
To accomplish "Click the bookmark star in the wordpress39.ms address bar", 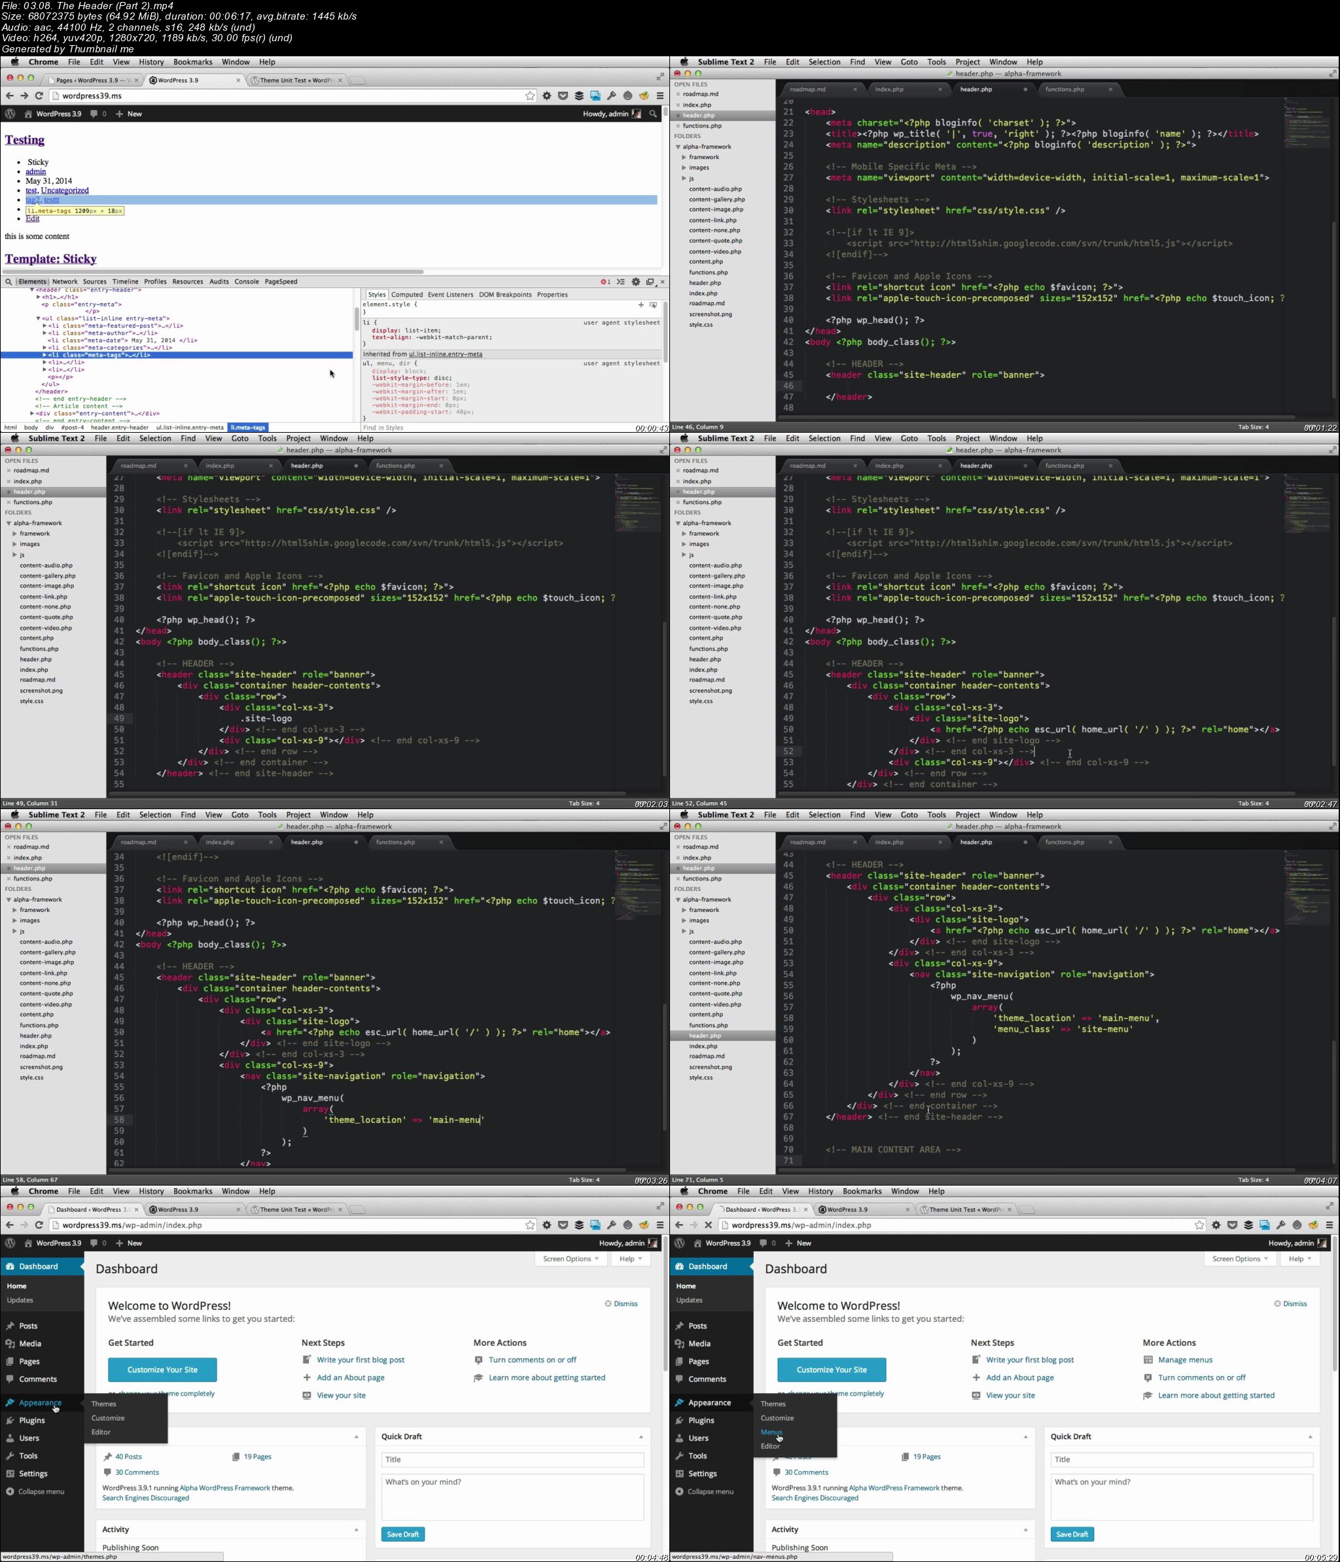I will [x=530, y=96].
